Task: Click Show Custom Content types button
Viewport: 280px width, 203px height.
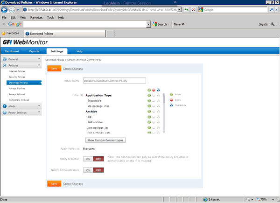Action: [105, 140]
